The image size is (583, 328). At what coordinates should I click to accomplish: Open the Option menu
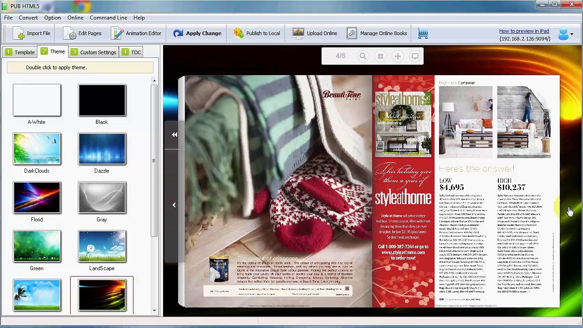click(52, 18)
